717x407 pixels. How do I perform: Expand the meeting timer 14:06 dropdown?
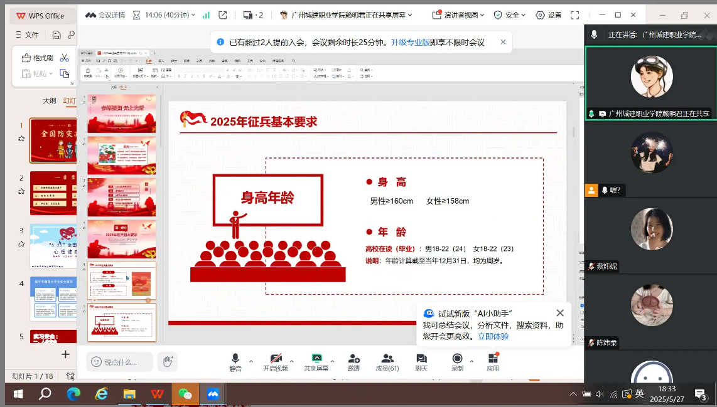click(x=170, y=15)
